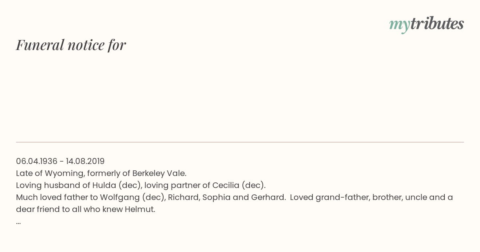Click the mytributes logo
Viewport: 480px width, 252px height.
click(426, 24)
